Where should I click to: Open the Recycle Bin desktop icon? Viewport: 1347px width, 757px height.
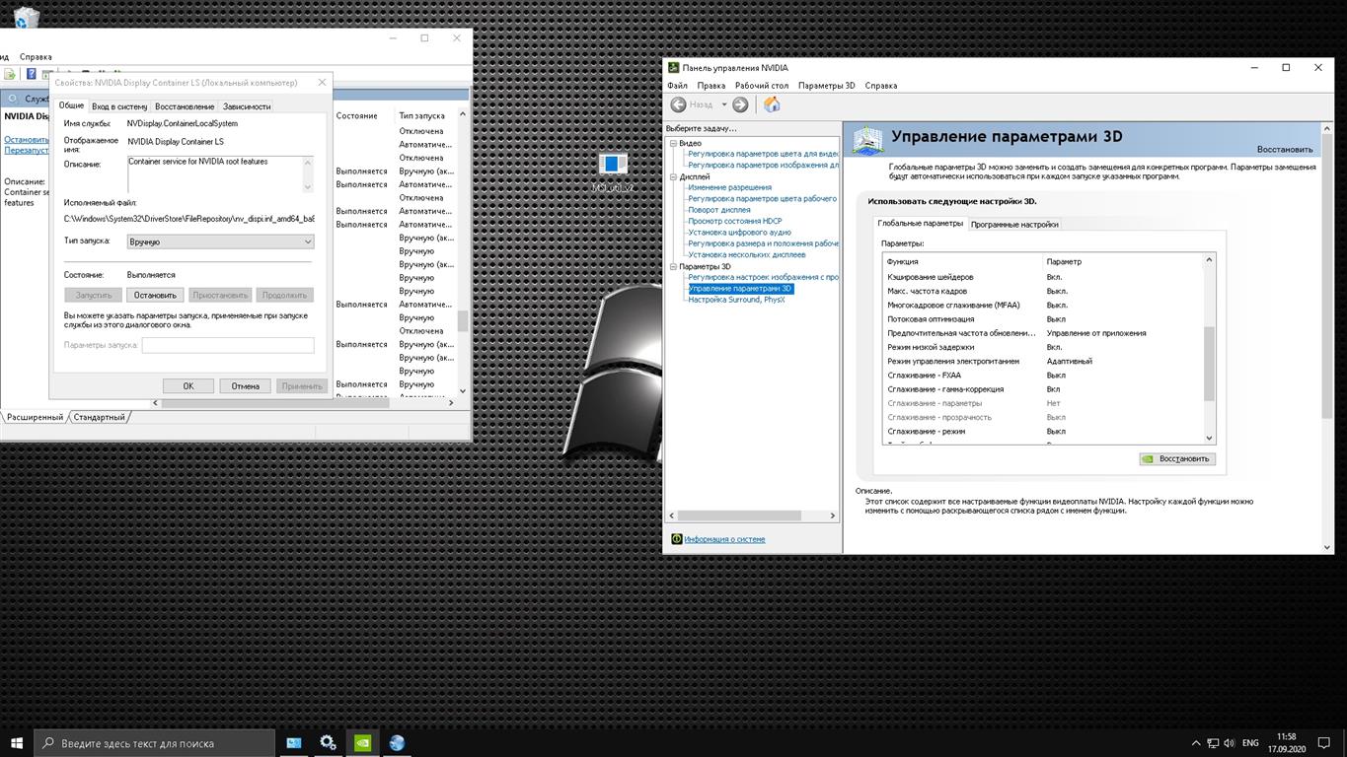pyautogui.click(x=27, y=16)
